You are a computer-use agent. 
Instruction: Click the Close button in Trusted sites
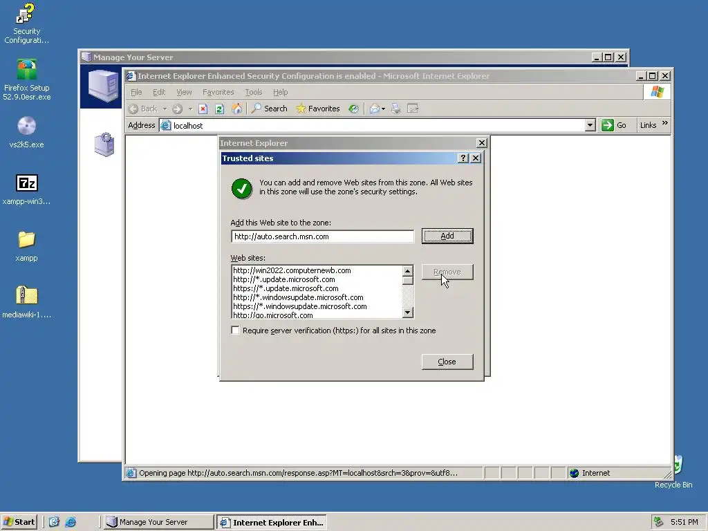447,362
